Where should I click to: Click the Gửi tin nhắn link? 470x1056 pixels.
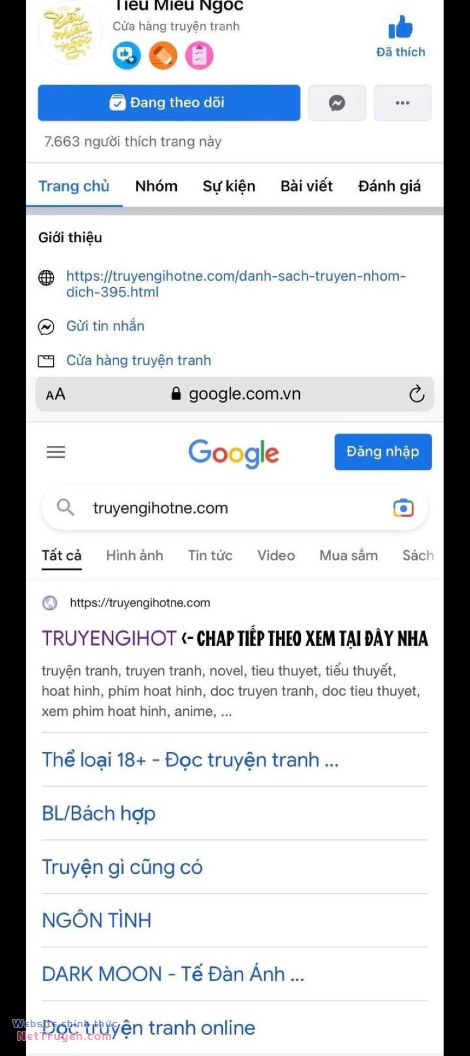tap(105, 326)
